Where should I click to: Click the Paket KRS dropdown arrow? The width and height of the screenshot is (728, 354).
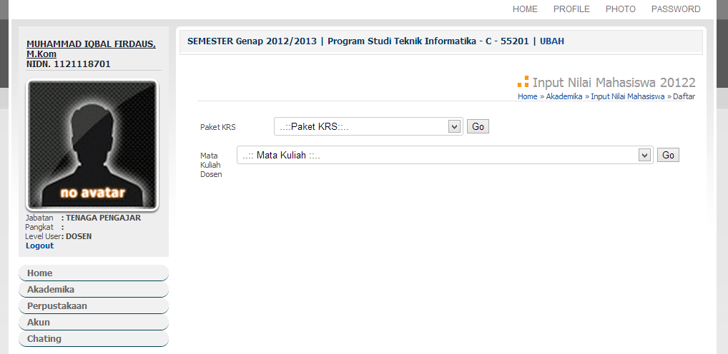click(x=454, y=126)
